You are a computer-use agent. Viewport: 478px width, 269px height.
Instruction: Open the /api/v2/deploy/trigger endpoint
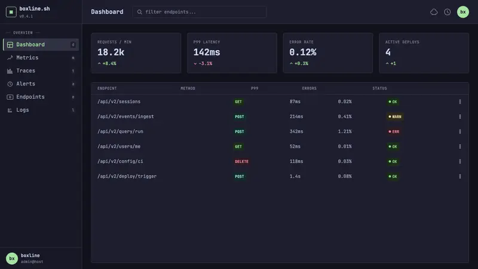point(127,176)
